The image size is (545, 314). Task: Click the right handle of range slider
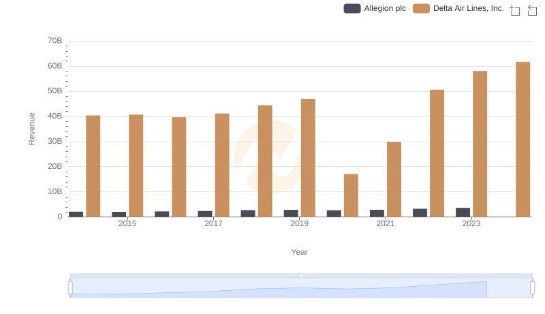pyautogui.click(x=533, y=288)
